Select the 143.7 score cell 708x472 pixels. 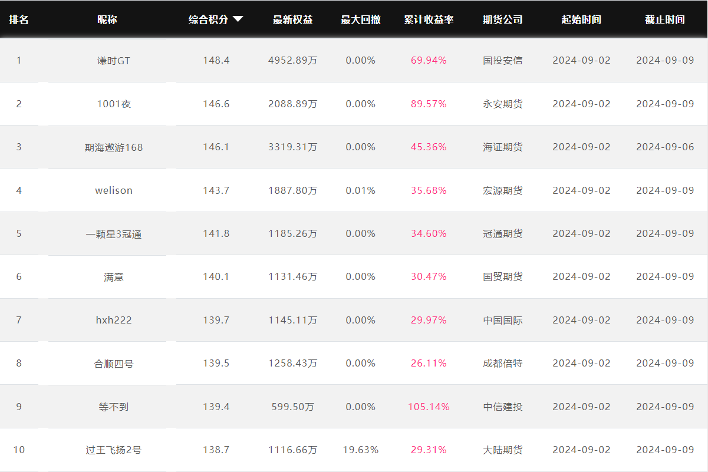coord(216,190)
